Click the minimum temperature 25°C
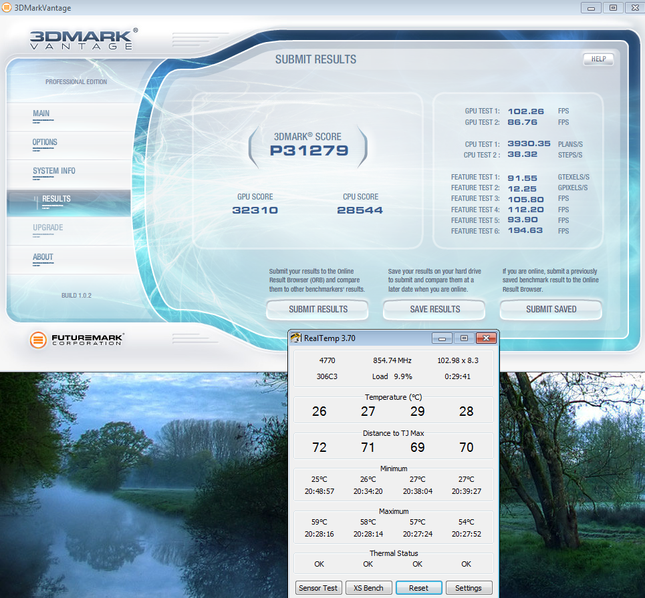 (x=319, y=479)
